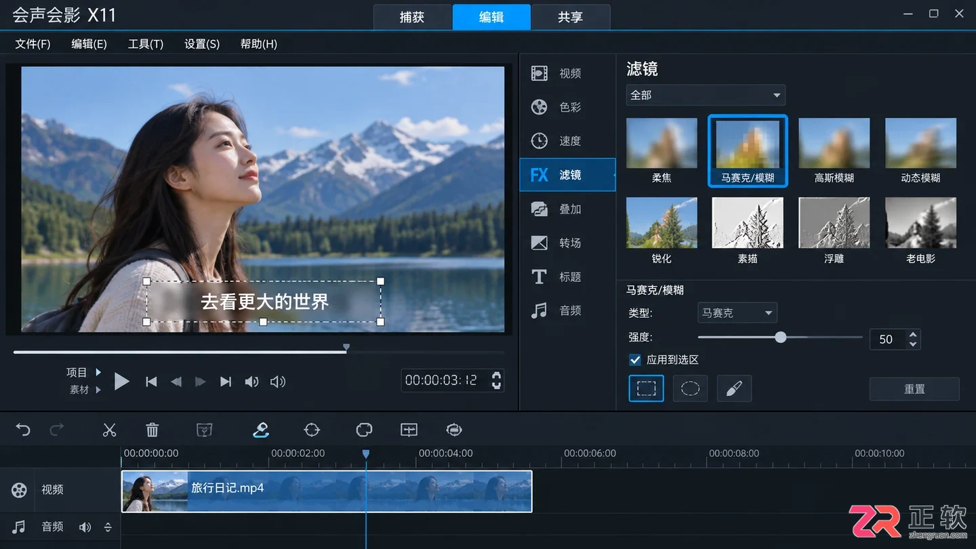
Task: Mute the 音频 track speaker icon
Action: tap(85, 527)
